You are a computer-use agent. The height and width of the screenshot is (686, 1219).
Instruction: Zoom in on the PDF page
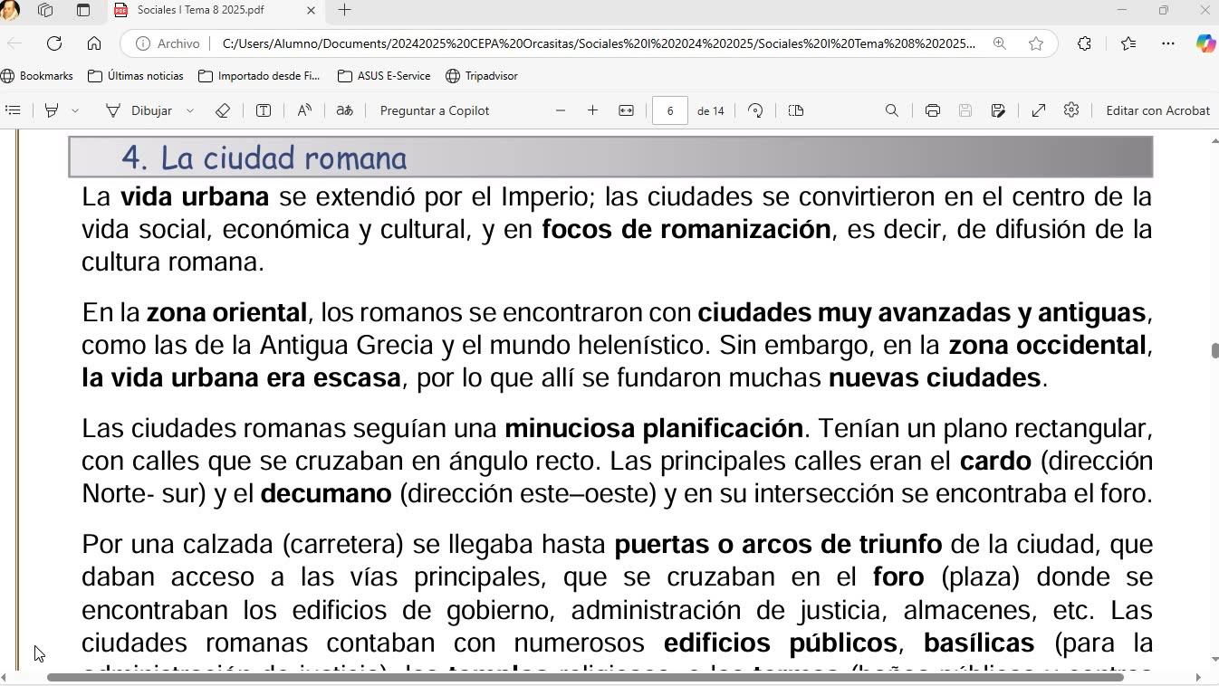[592, 110]
